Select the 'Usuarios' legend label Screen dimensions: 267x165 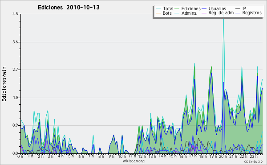click(217, 8)
